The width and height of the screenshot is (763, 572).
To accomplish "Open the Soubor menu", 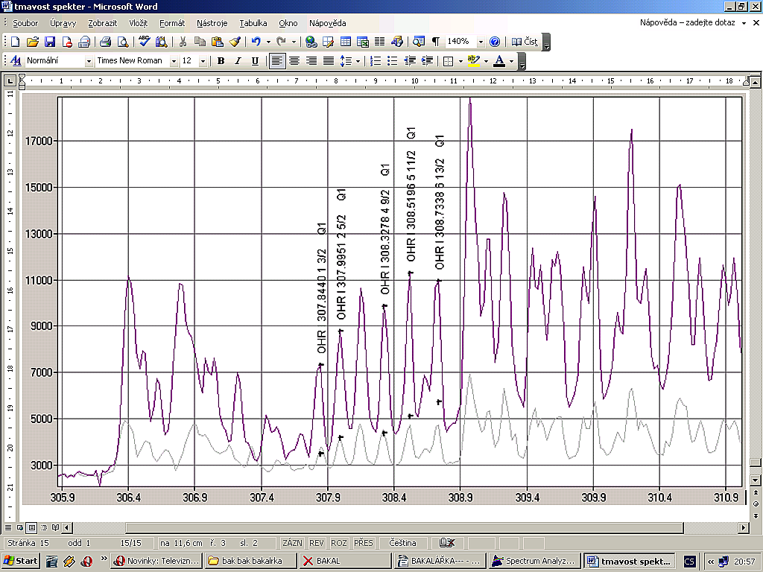I will click(25, 23).
